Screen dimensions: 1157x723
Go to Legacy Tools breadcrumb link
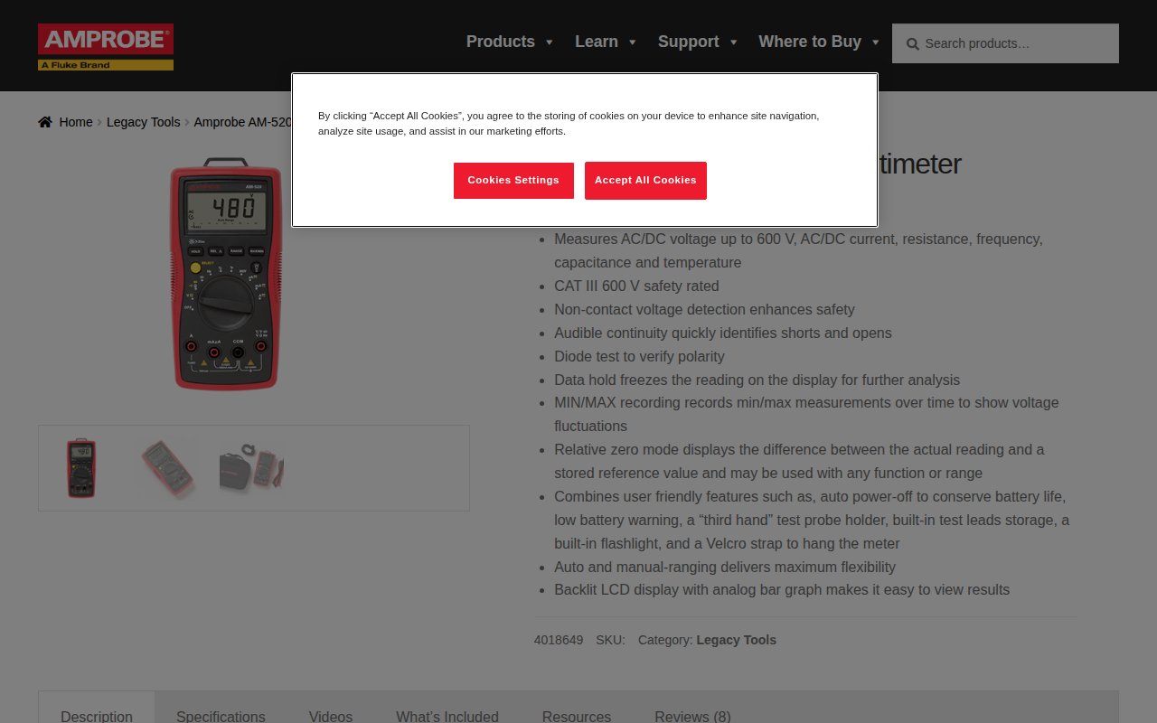[x=143, y=122]
